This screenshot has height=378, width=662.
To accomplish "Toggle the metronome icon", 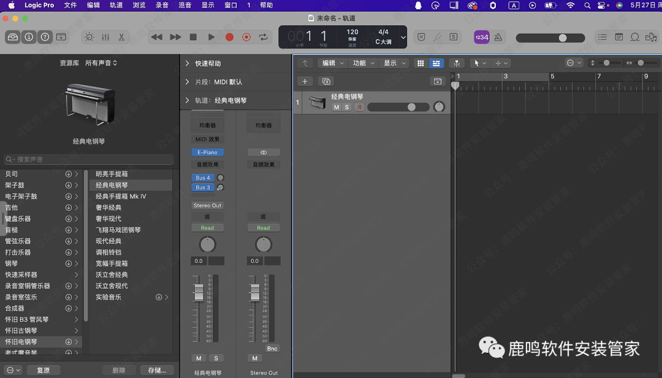I will pos(498,37).
